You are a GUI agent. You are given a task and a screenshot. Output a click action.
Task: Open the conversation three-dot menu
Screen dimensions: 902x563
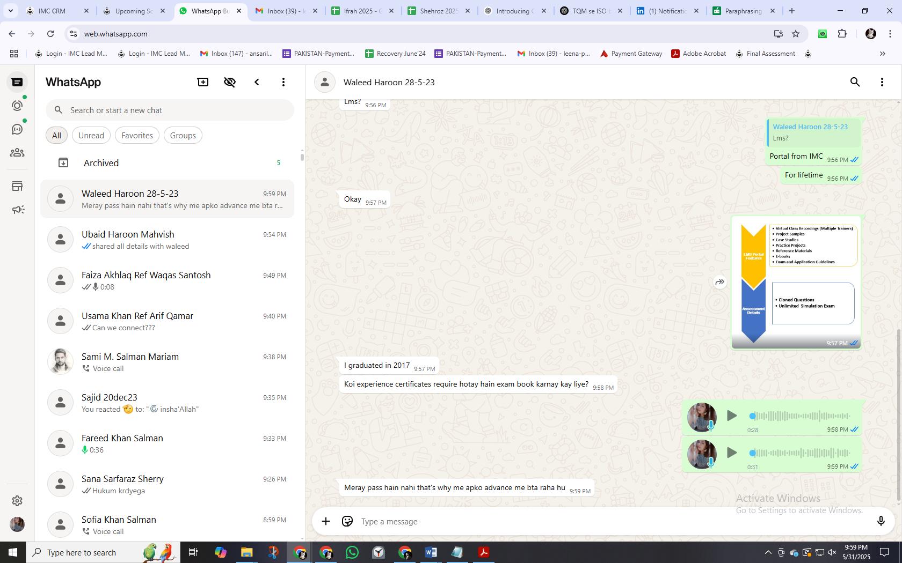(x=882, y=82)
